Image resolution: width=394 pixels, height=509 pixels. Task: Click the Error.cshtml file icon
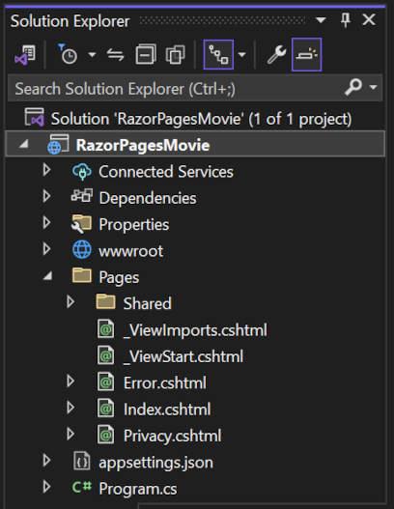coord(106,382)
